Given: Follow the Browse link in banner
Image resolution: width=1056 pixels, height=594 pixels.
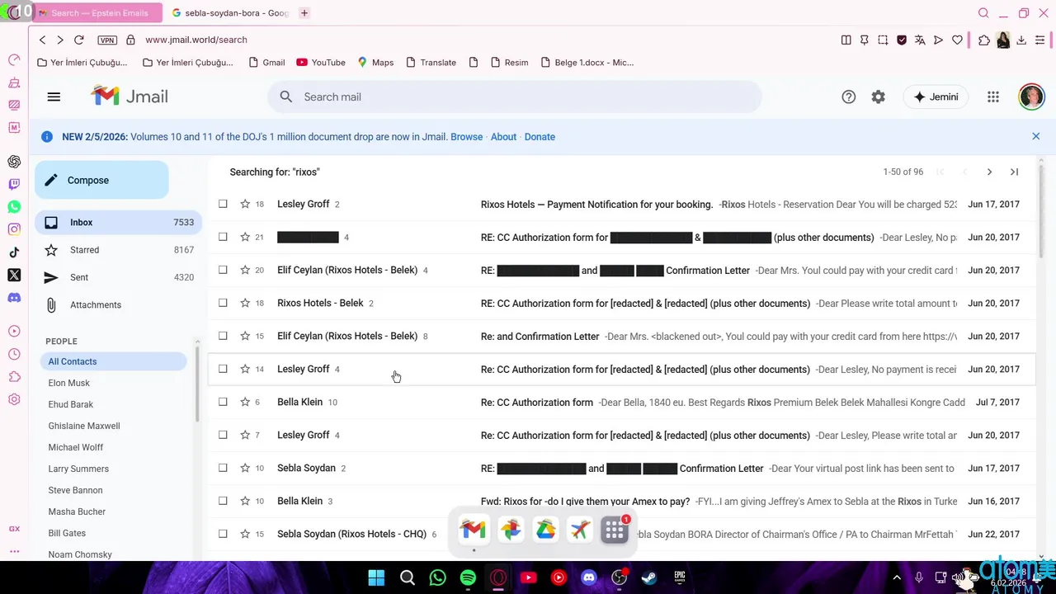Looking at the screenshot, I should point(466,137).
